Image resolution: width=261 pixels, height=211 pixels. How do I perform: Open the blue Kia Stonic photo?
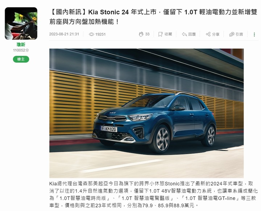146,113
